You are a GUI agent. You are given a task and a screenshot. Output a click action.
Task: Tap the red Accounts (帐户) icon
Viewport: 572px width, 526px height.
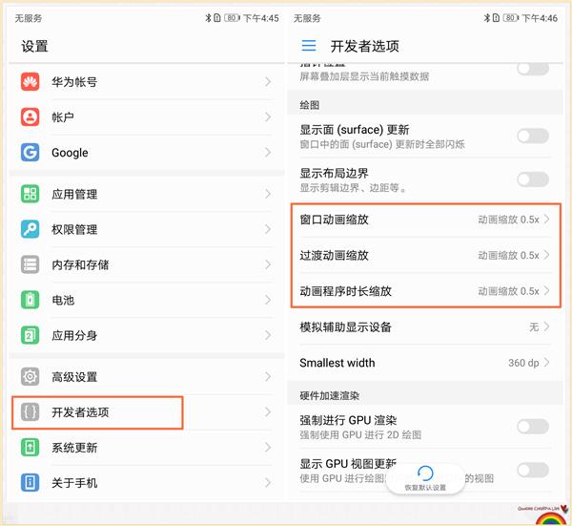(x=30, y=117)
